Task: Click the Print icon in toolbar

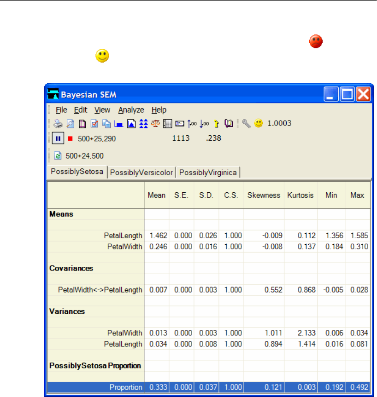Action: coord(58,124)
